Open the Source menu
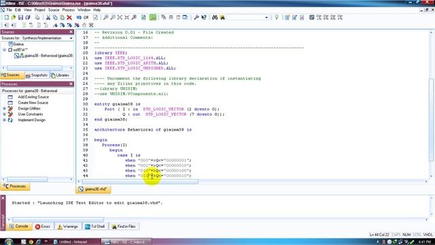Viewport: 435px width, 245px height. pos(54,10)
